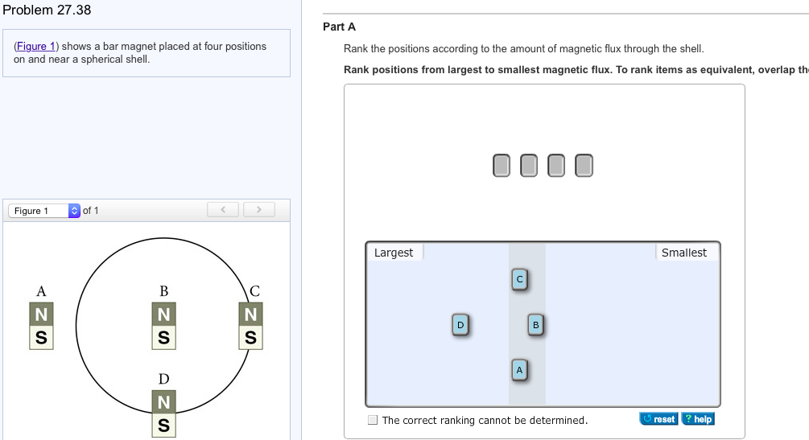Click the blue tile labeled B
The width and height of the screenshot is (809, 440).
click(536, 325)
